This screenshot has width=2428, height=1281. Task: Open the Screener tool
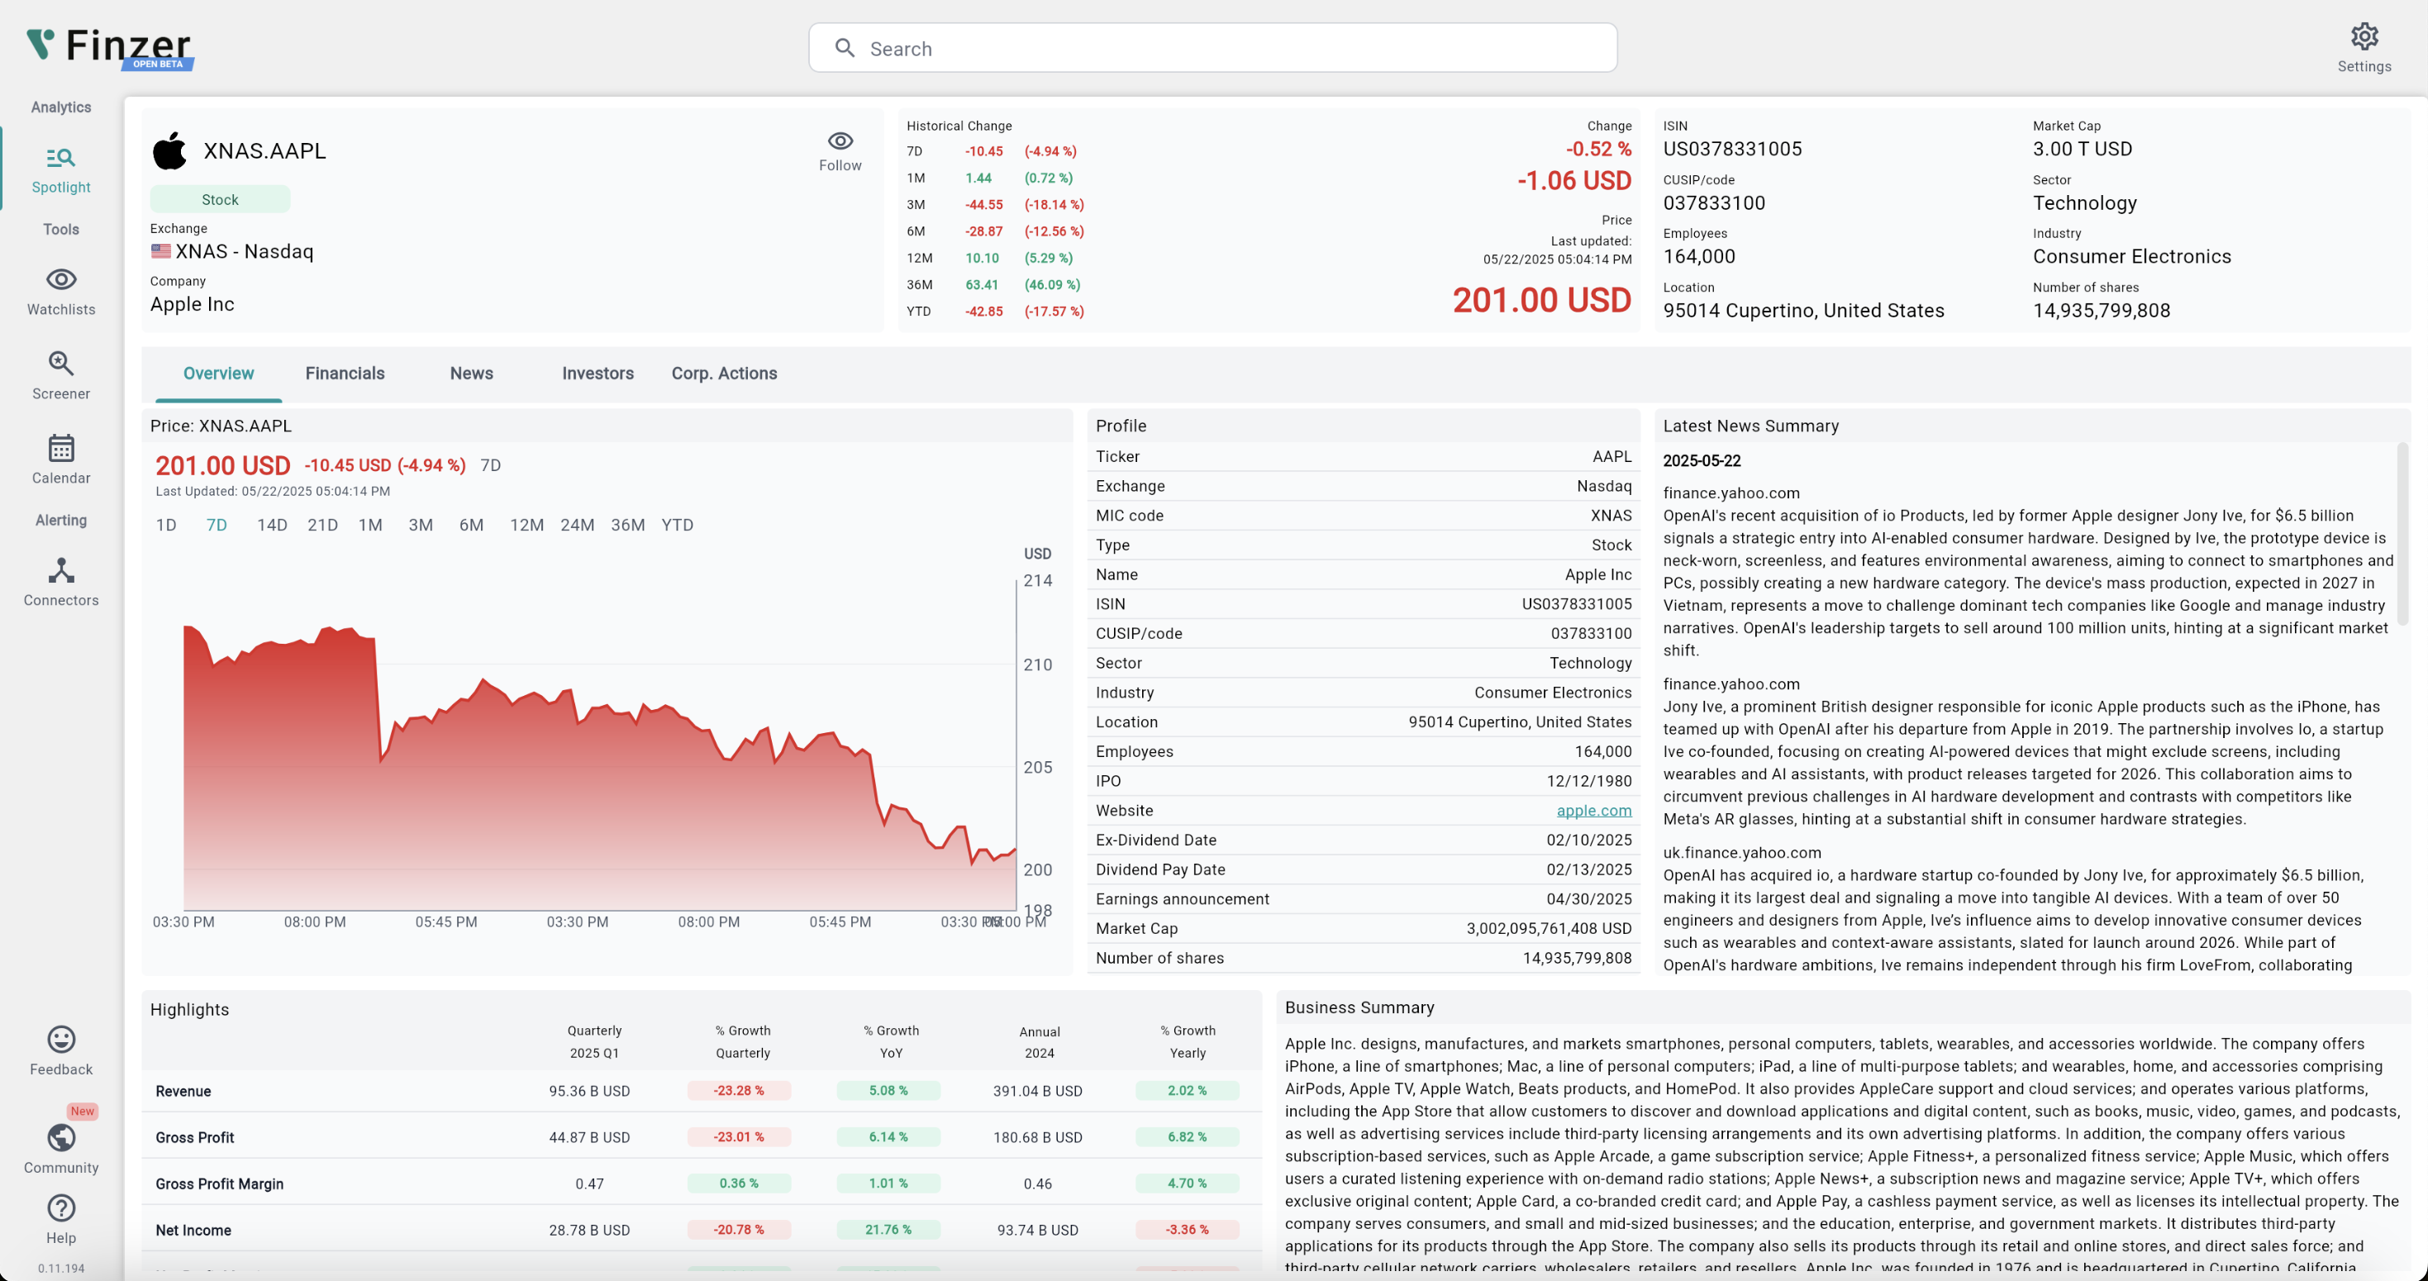click(x=60, y=363)
